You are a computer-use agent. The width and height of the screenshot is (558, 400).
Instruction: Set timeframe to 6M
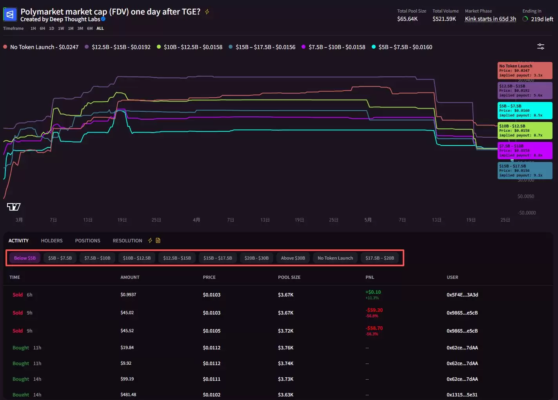click(90, 28)
